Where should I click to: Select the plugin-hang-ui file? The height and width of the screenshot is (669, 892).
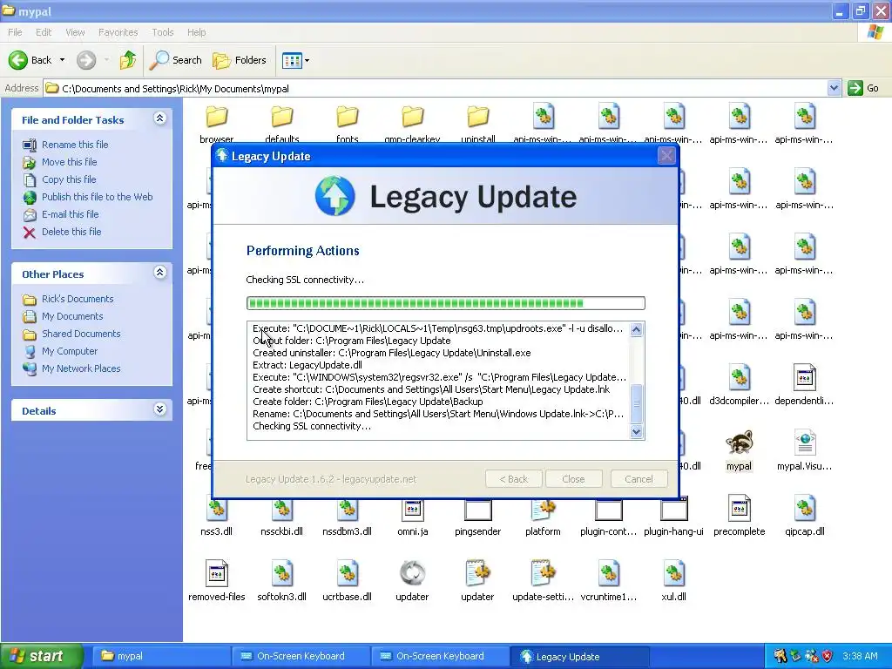pyautogui.click(x=673, y=517)
